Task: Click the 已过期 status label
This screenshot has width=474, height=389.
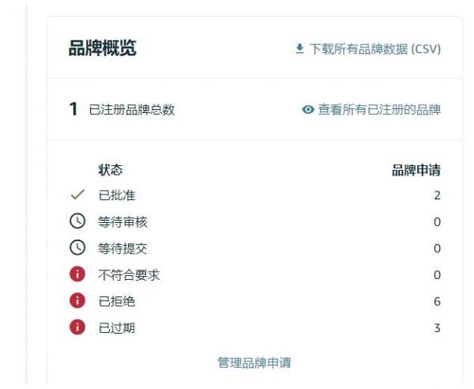Action: point(116,327)
